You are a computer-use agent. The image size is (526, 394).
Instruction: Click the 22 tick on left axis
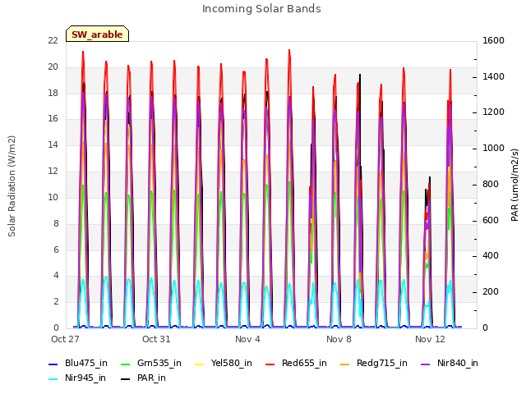coord(53,40)
